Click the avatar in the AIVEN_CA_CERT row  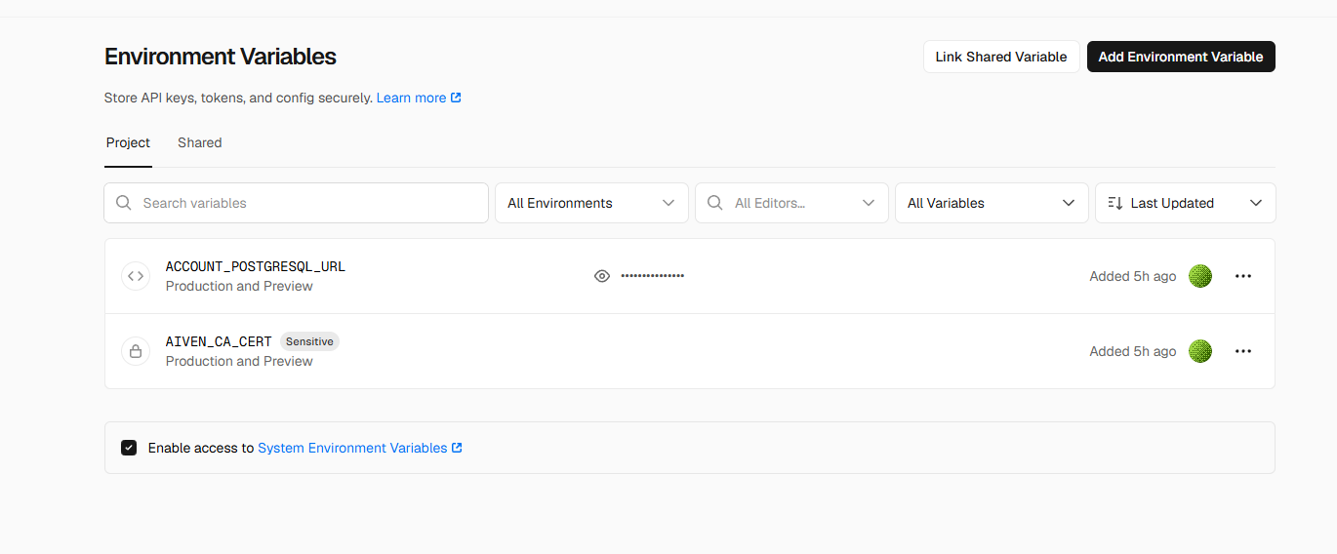pos(1200,351)
